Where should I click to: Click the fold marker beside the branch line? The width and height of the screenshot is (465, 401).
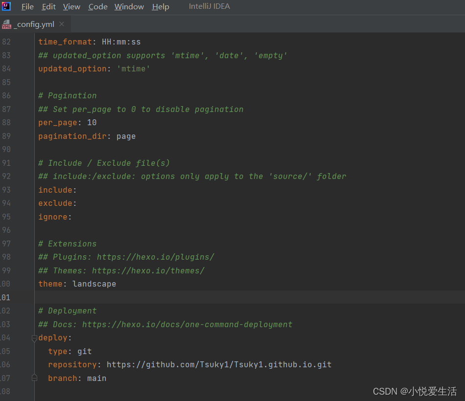pyautogui.click(x=34, y=377)
